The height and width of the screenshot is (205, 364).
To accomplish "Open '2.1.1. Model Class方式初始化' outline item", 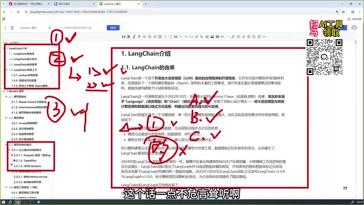I will tap(29, 102).
